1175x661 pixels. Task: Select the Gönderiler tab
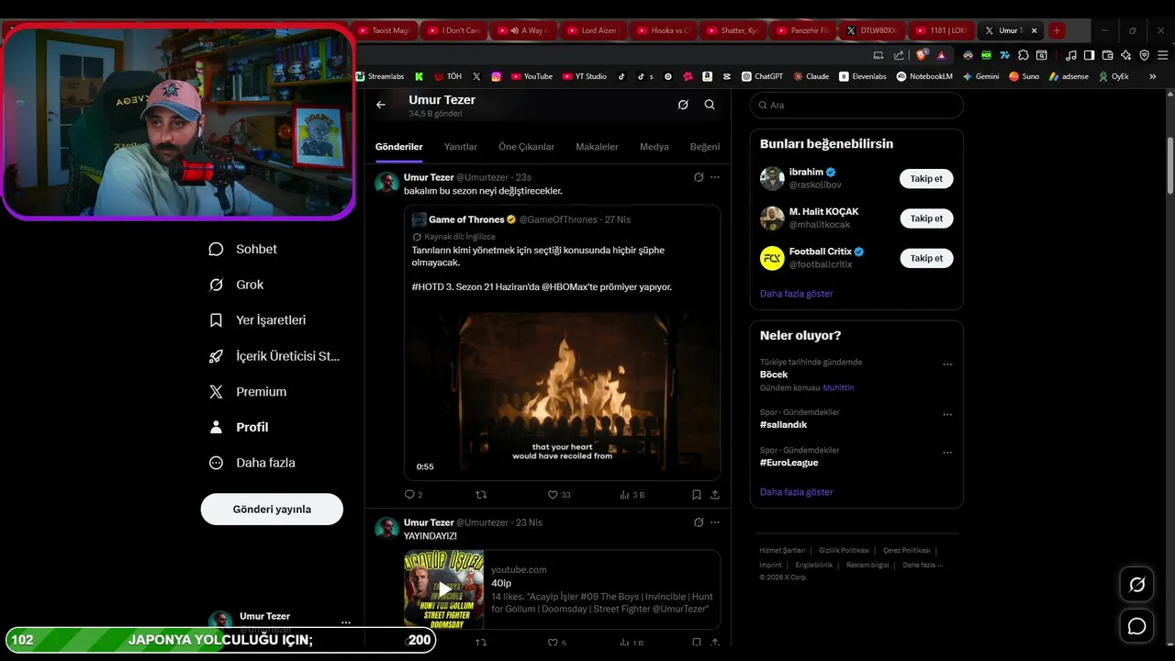pyautogui.click(x=398, y=147)
